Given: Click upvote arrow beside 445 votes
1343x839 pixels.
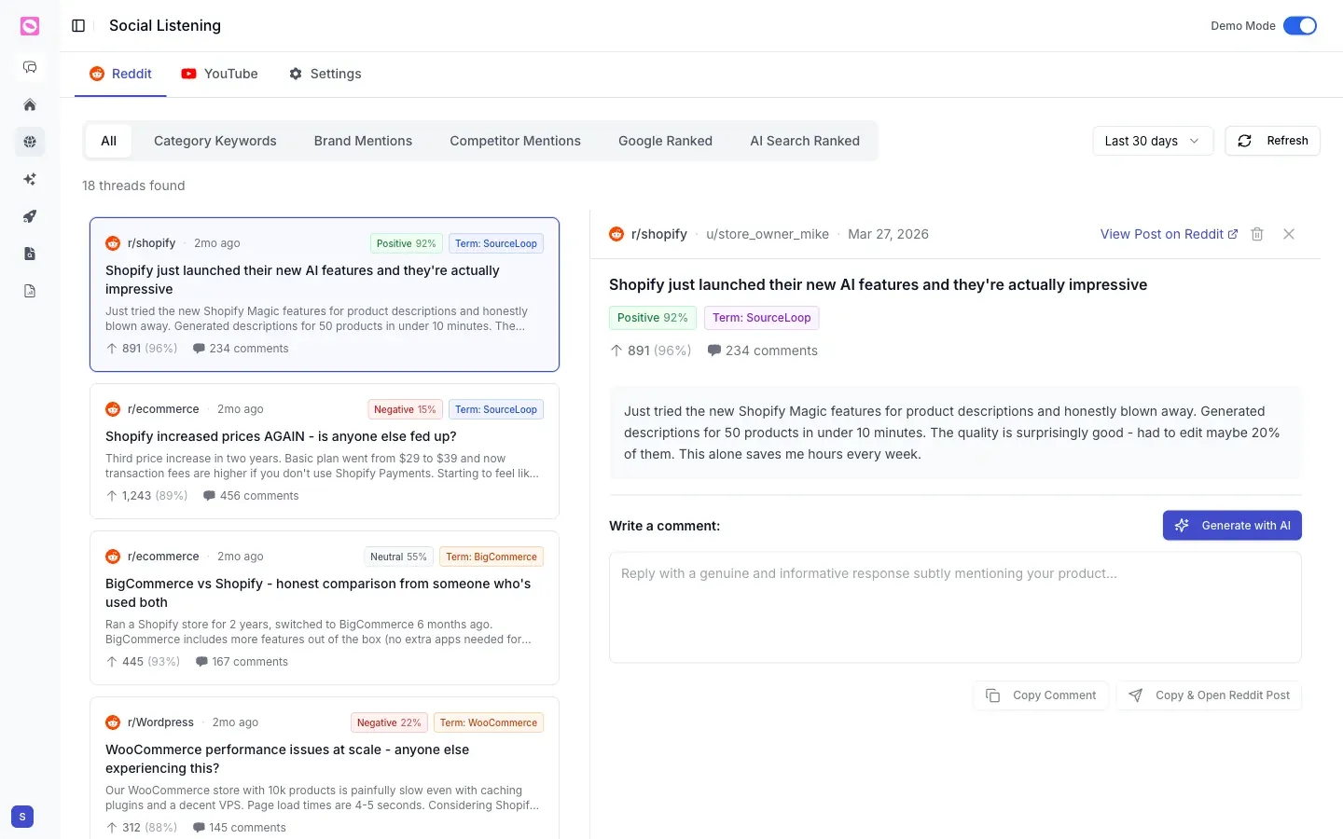Looking at the screenshot, I should click(x=112, y=662).
